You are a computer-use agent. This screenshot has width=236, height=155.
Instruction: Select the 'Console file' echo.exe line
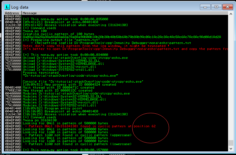pyautogui.click(x=83, y=82)
